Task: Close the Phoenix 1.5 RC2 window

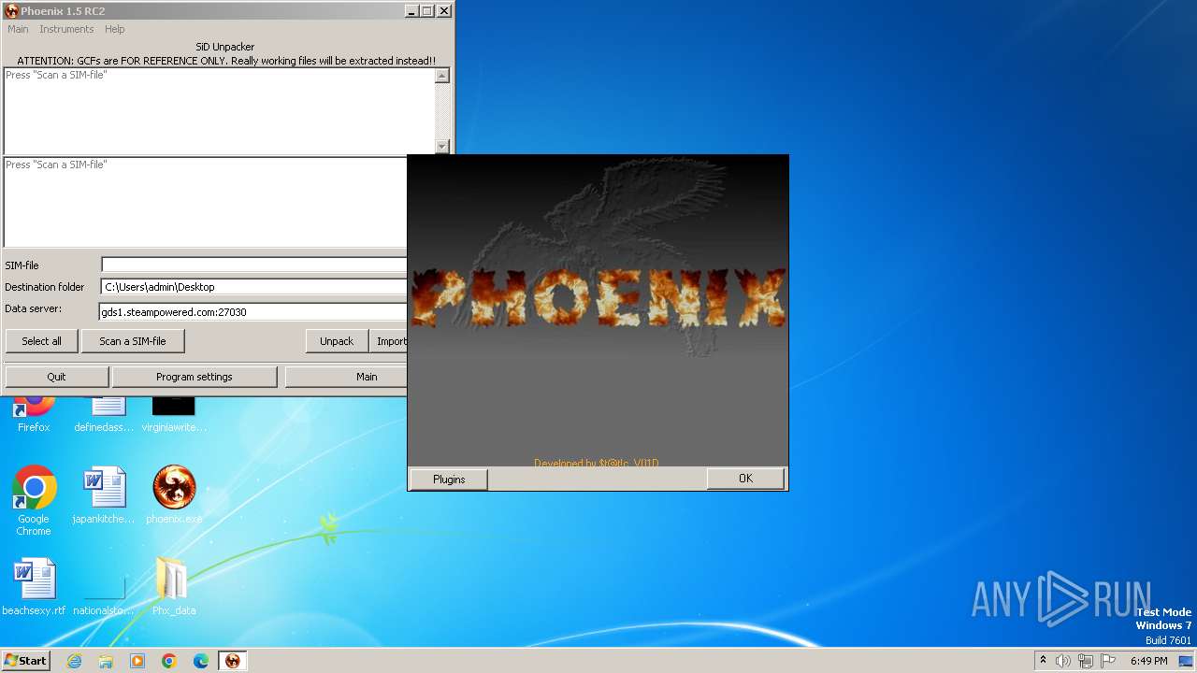Action: point(443,11)
